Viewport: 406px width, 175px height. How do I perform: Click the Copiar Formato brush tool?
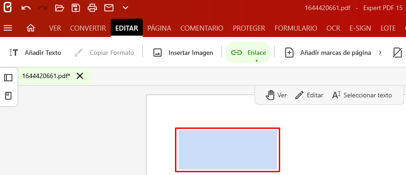coord(104,53)
